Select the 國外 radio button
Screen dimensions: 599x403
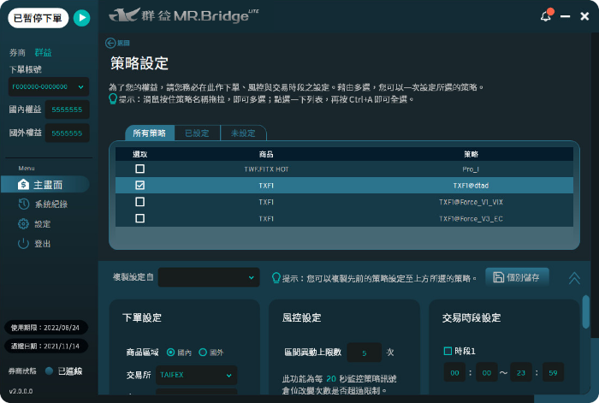click(x=203, y=352)
